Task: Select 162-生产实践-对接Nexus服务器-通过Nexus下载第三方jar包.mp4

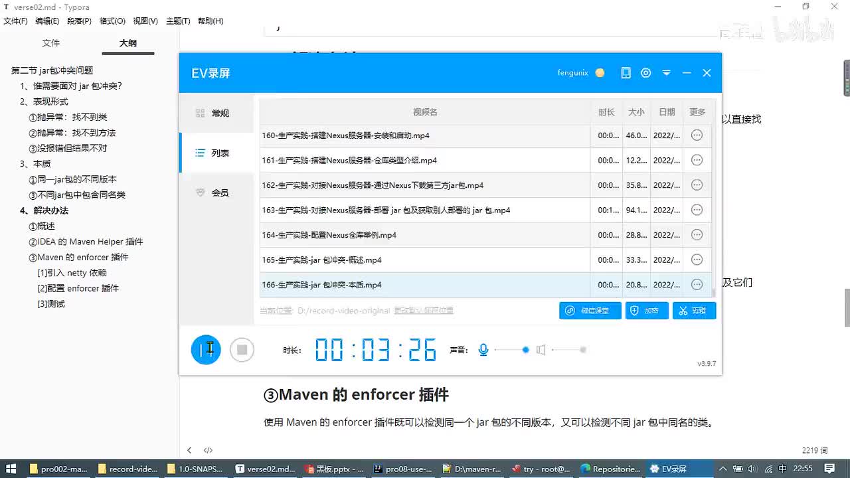Action: point(373,185)
